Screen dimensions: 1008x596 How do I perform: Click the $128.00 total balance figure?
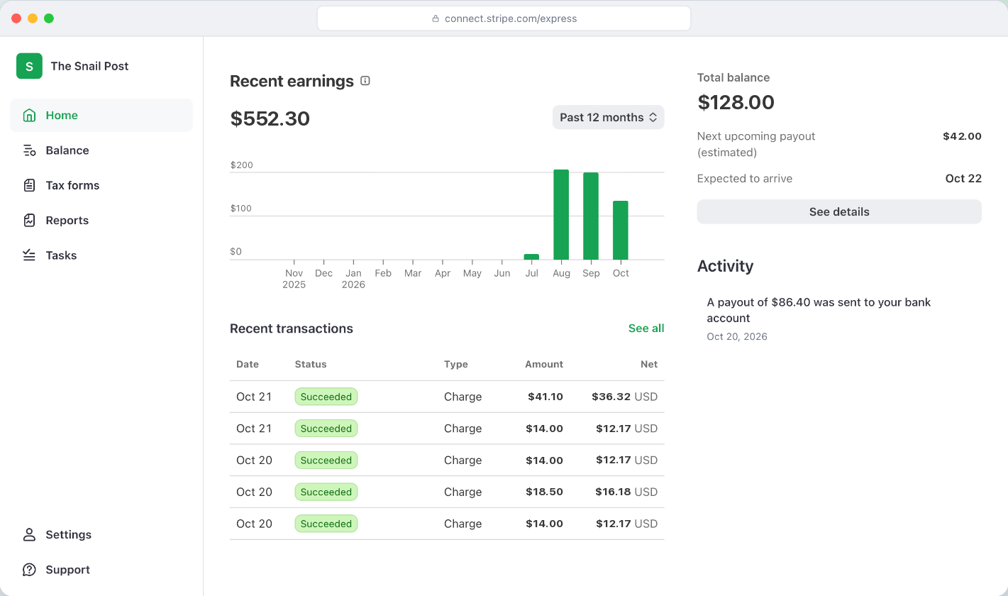point(736,102)
